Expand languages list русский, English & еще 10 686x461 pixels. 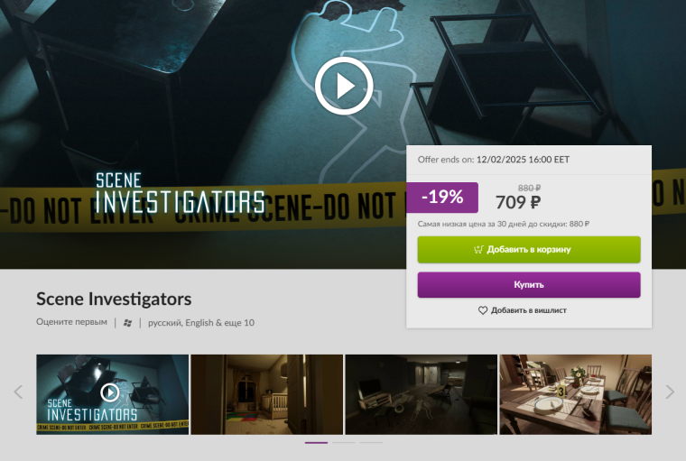(201, 323)
